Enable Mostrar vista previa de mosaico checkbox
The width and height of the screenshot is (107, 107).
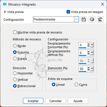coord(15,32)
